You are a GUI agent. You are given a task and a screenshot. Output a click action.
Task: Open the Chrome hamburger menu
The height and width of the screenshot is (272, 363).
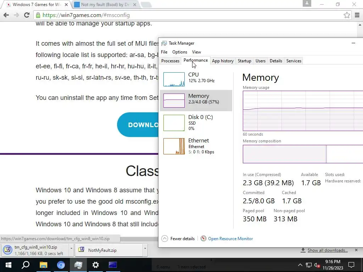357,15
